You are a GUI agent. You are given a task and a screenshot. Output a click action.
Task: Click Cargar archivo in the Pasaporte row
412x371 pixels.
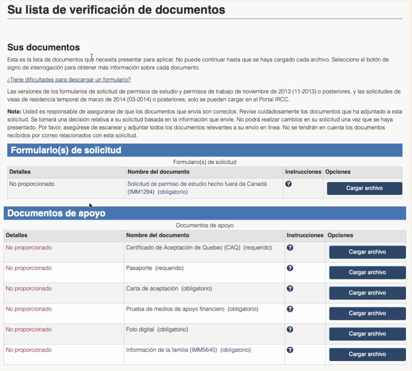(367, 273)
